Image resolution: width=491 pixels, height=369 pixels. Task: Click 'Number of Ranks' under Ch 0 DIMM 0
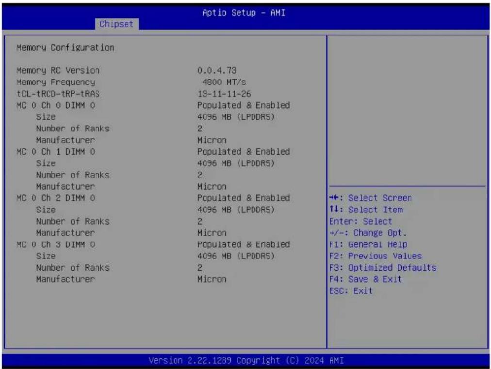coord(73,129)
